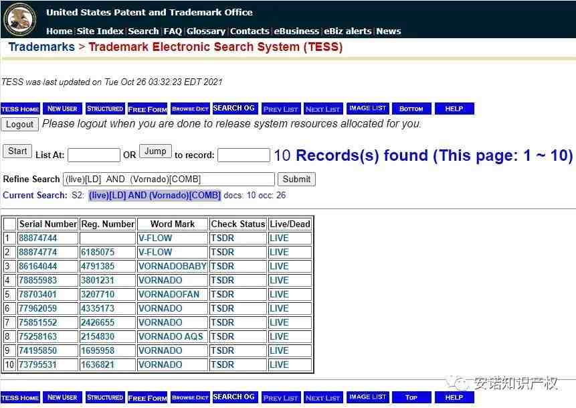The height and width of the screenshot is (408, 576).
Task: Click the Start button
Action: pos(17,151)
